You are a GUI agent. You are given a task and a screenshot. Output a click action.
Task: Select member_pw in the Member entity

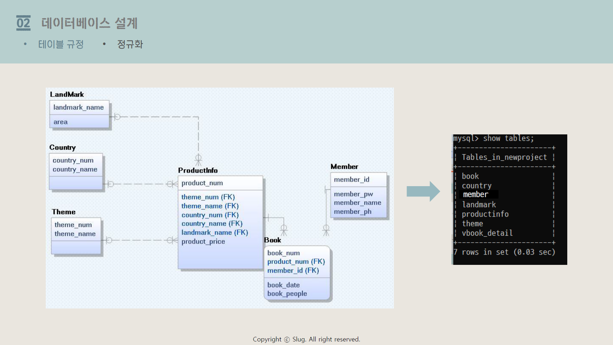tap(353, 194)
